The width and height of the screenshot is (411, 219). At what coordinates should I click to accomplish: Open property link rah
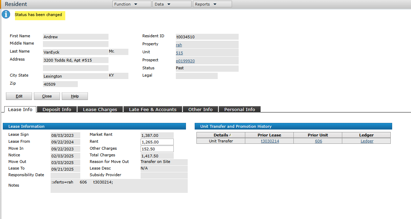point(179,45)
